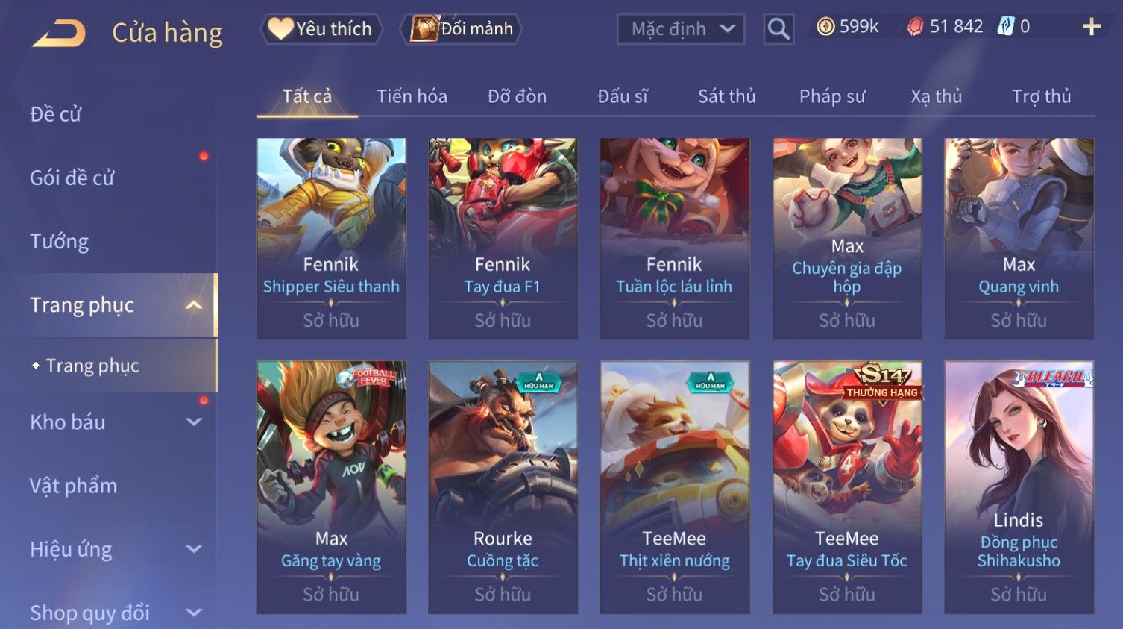Tap the plus icon to add currency

click(x=1091, y=27)
